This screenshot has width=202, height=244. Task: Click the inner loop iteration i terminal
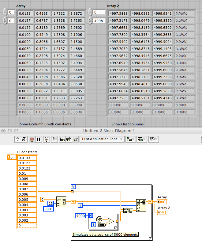click(x=93, y=225)
